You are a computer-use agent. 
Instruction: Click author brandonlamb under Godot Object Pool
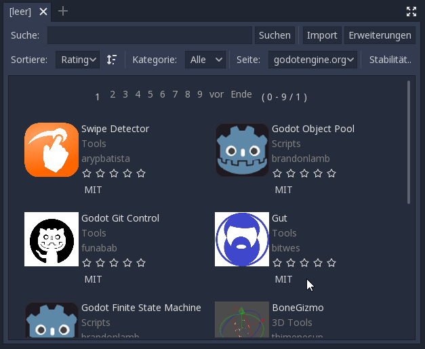click(301, 159)
